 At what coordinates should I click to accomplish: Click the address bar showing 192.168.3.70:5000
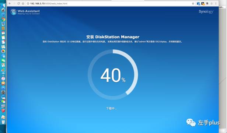click(x=110, y=3)
